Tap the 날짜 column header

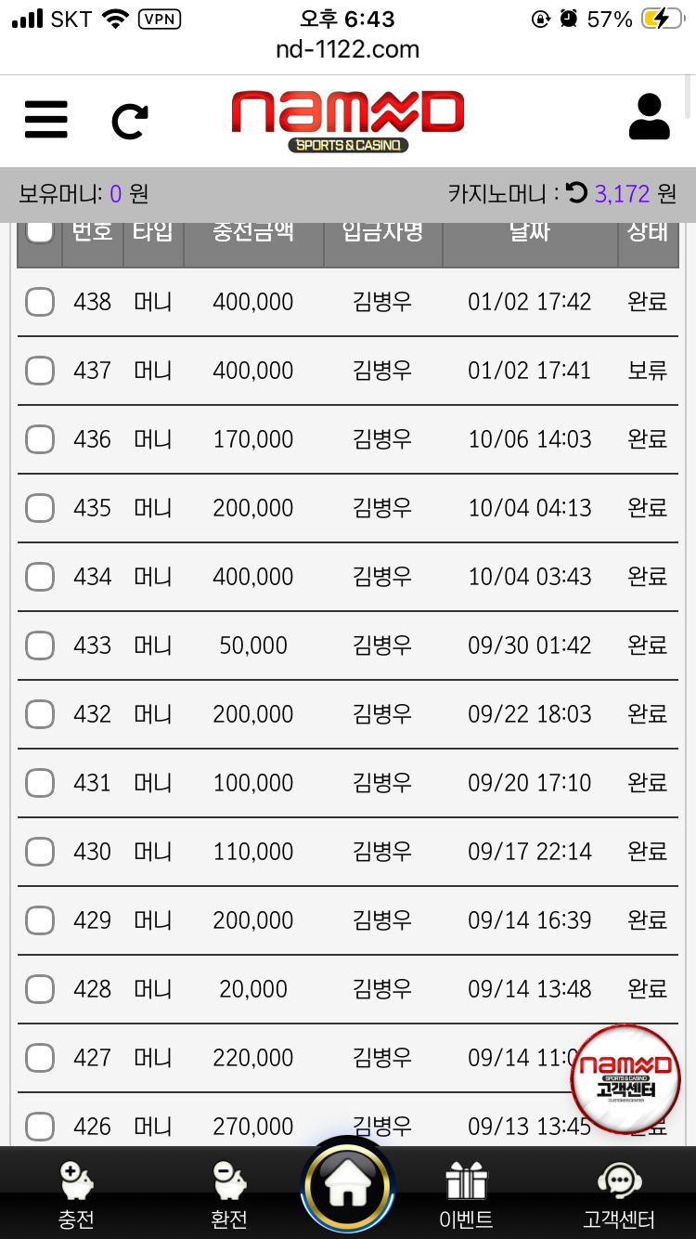point(530,232)
